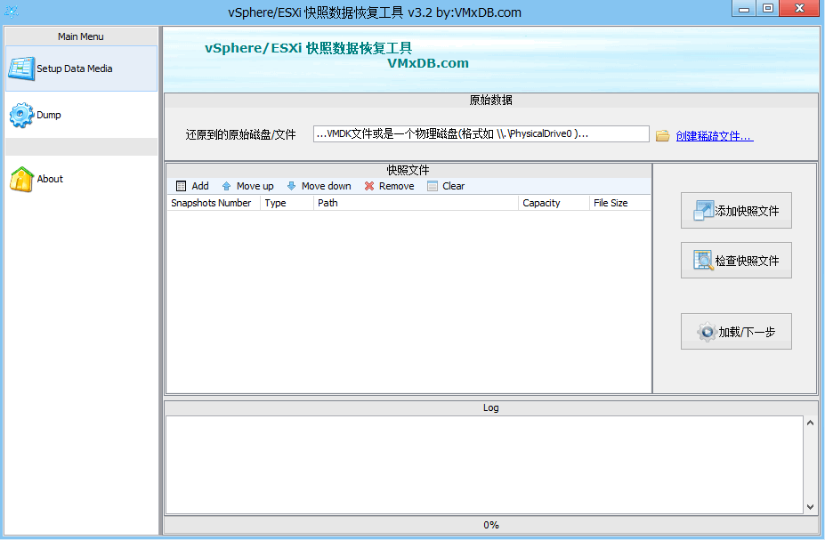Click inside the Log text area
Image resolution: width=825 pixels, height=540 pixels.
point(484,464)
